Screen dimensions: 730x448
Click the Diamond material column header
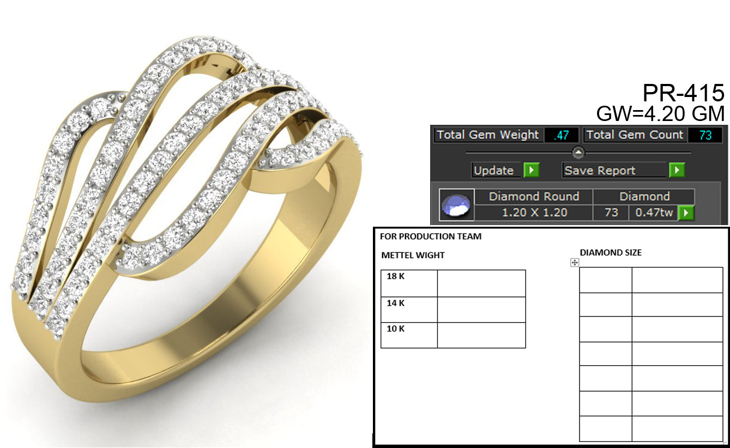click(x=644, y=196)
